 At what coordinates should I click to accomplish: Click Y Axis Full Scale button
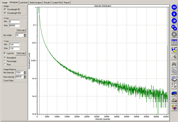21,53
